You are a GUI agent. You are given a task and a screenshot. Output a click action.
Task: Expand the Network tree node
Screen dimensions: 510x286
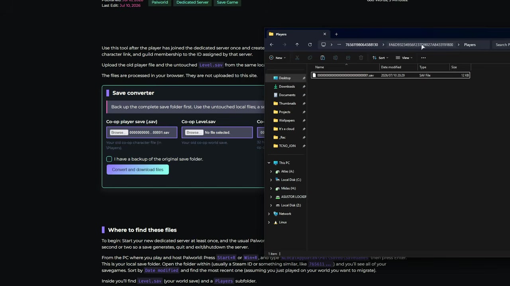[x=269, y=214]
